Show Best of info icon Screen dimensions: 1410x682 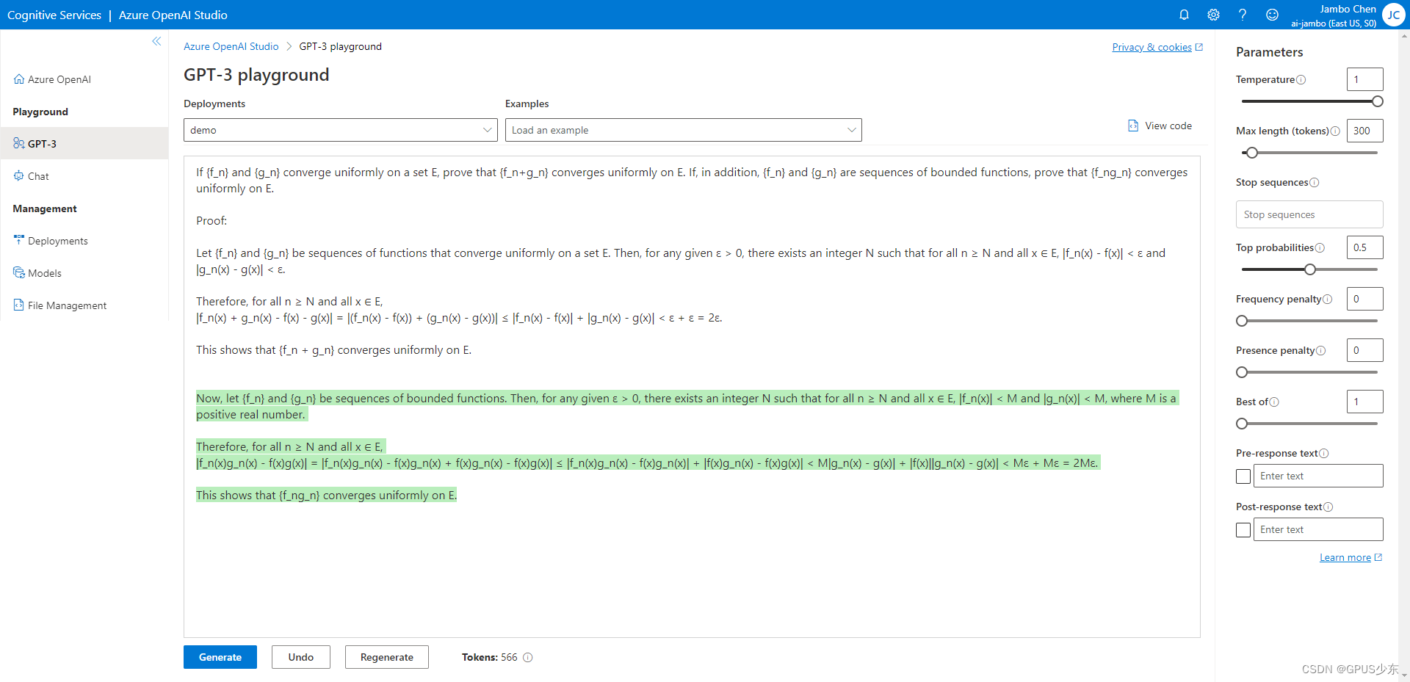click(x=1274, y=402)
